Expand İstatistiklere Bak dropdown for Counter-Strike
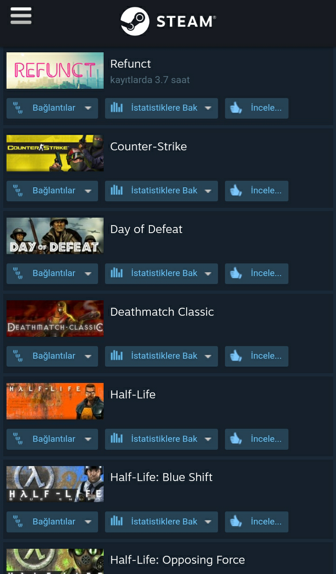Screen dimensions: 336x574 tap(208, 191)
